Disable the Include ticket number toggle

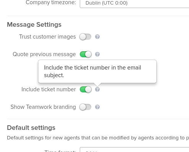point(85,89)
